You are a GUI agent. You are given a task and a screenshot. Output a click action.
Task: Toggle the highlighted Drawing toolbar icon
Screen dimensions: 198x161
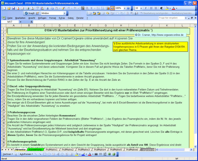pyautogui.click(x=112, y=8)
